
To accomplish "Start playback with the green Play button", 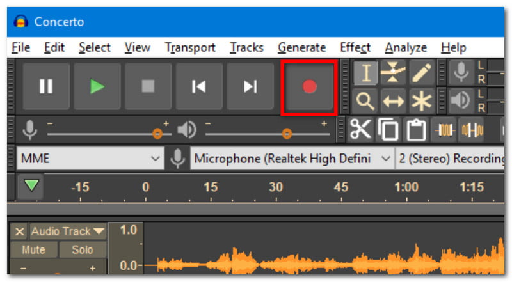I will (x=97, y=86).
